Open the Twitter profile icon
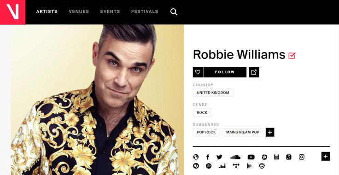Viewport: 339px width, 175px height. [219, 157]
